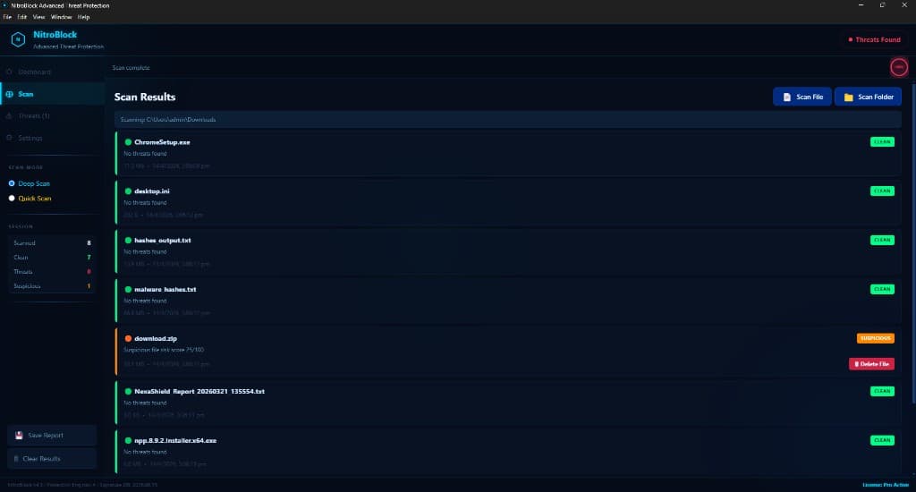Click the results list vertical scrollbar

(913, 242)
